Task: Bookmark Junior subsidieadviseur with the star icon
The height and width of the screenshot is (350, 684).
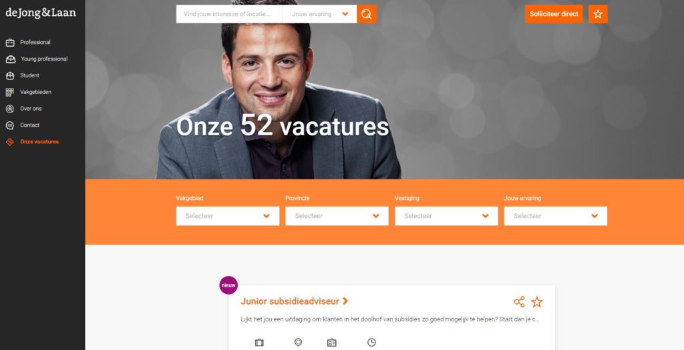Action: [536, 302]
